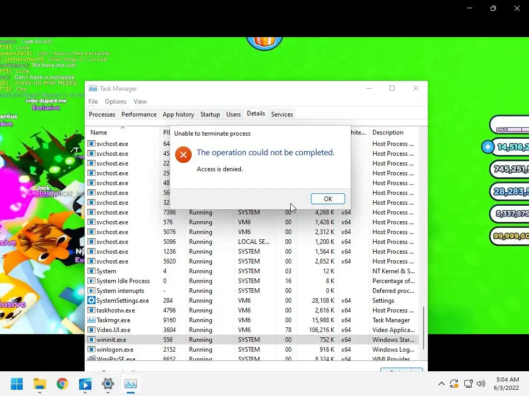The height and width of the screenshot is (396, 529).
Task: Select the Details tab
Action: [256, 113]
